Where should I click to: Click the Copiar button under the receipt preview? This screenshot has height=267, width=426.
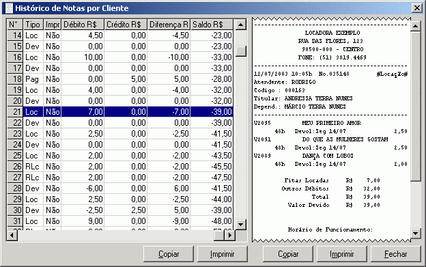tap(288, 254)
